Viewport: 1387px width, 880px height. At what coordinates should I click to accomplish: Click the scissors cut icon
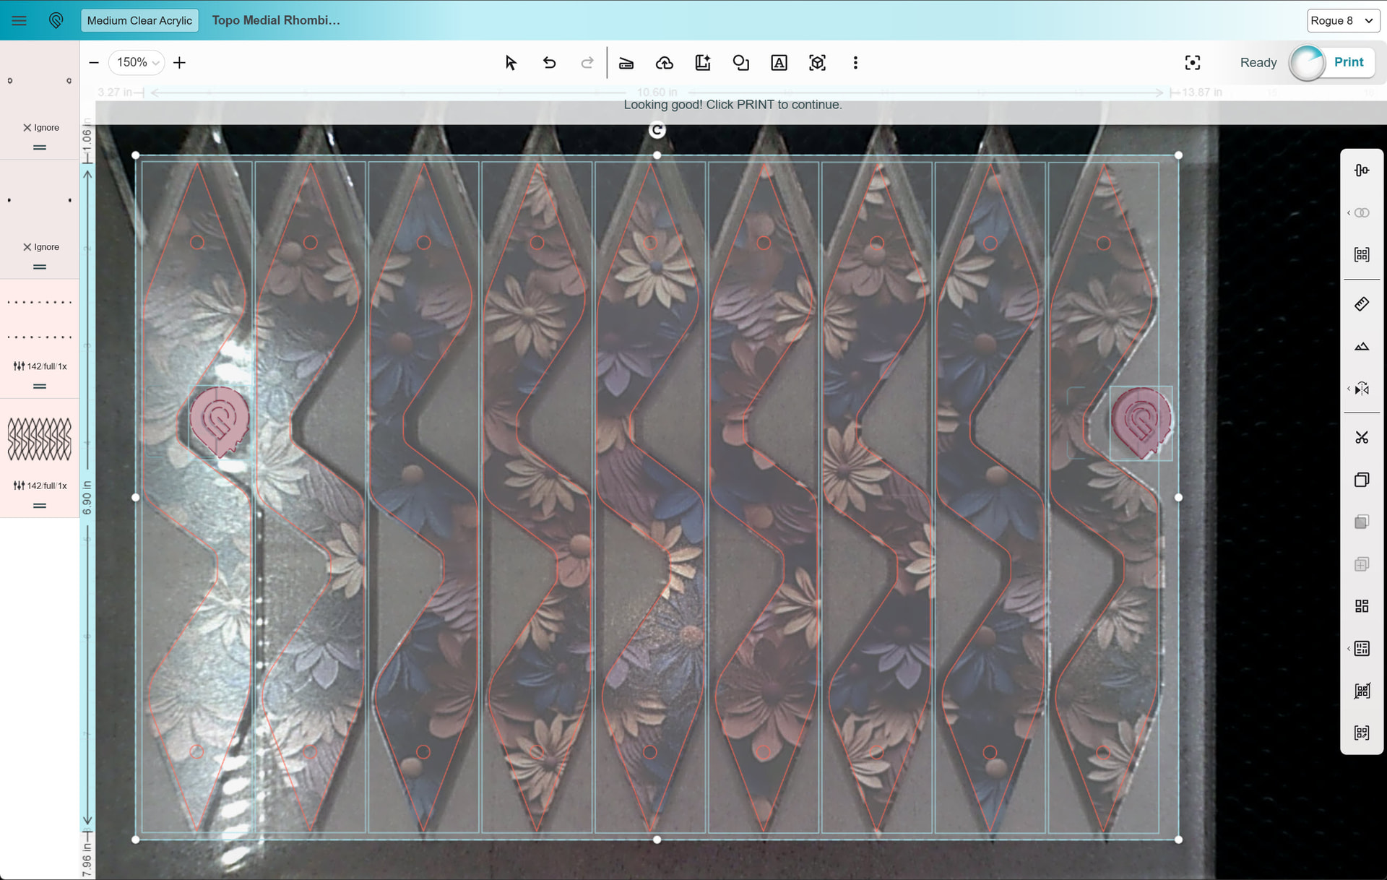click(1361, 437)
